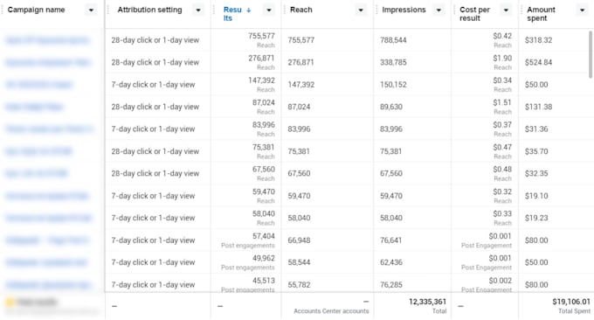Click the Cost per result header

474,14
